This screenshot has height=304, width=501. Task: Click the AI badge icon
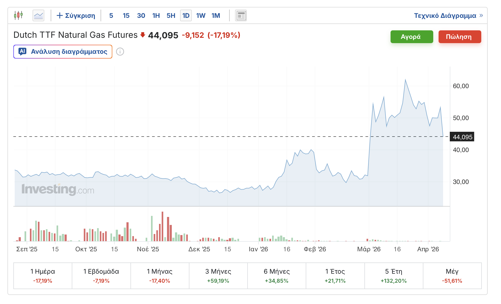tap(23, 51)
